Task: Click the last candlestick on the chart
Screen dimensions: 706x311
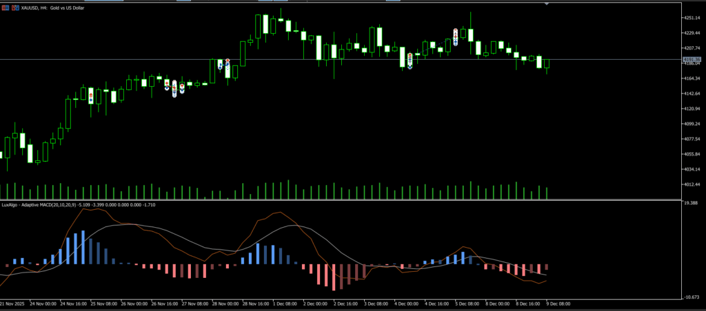Action: [x=547, y=64]
